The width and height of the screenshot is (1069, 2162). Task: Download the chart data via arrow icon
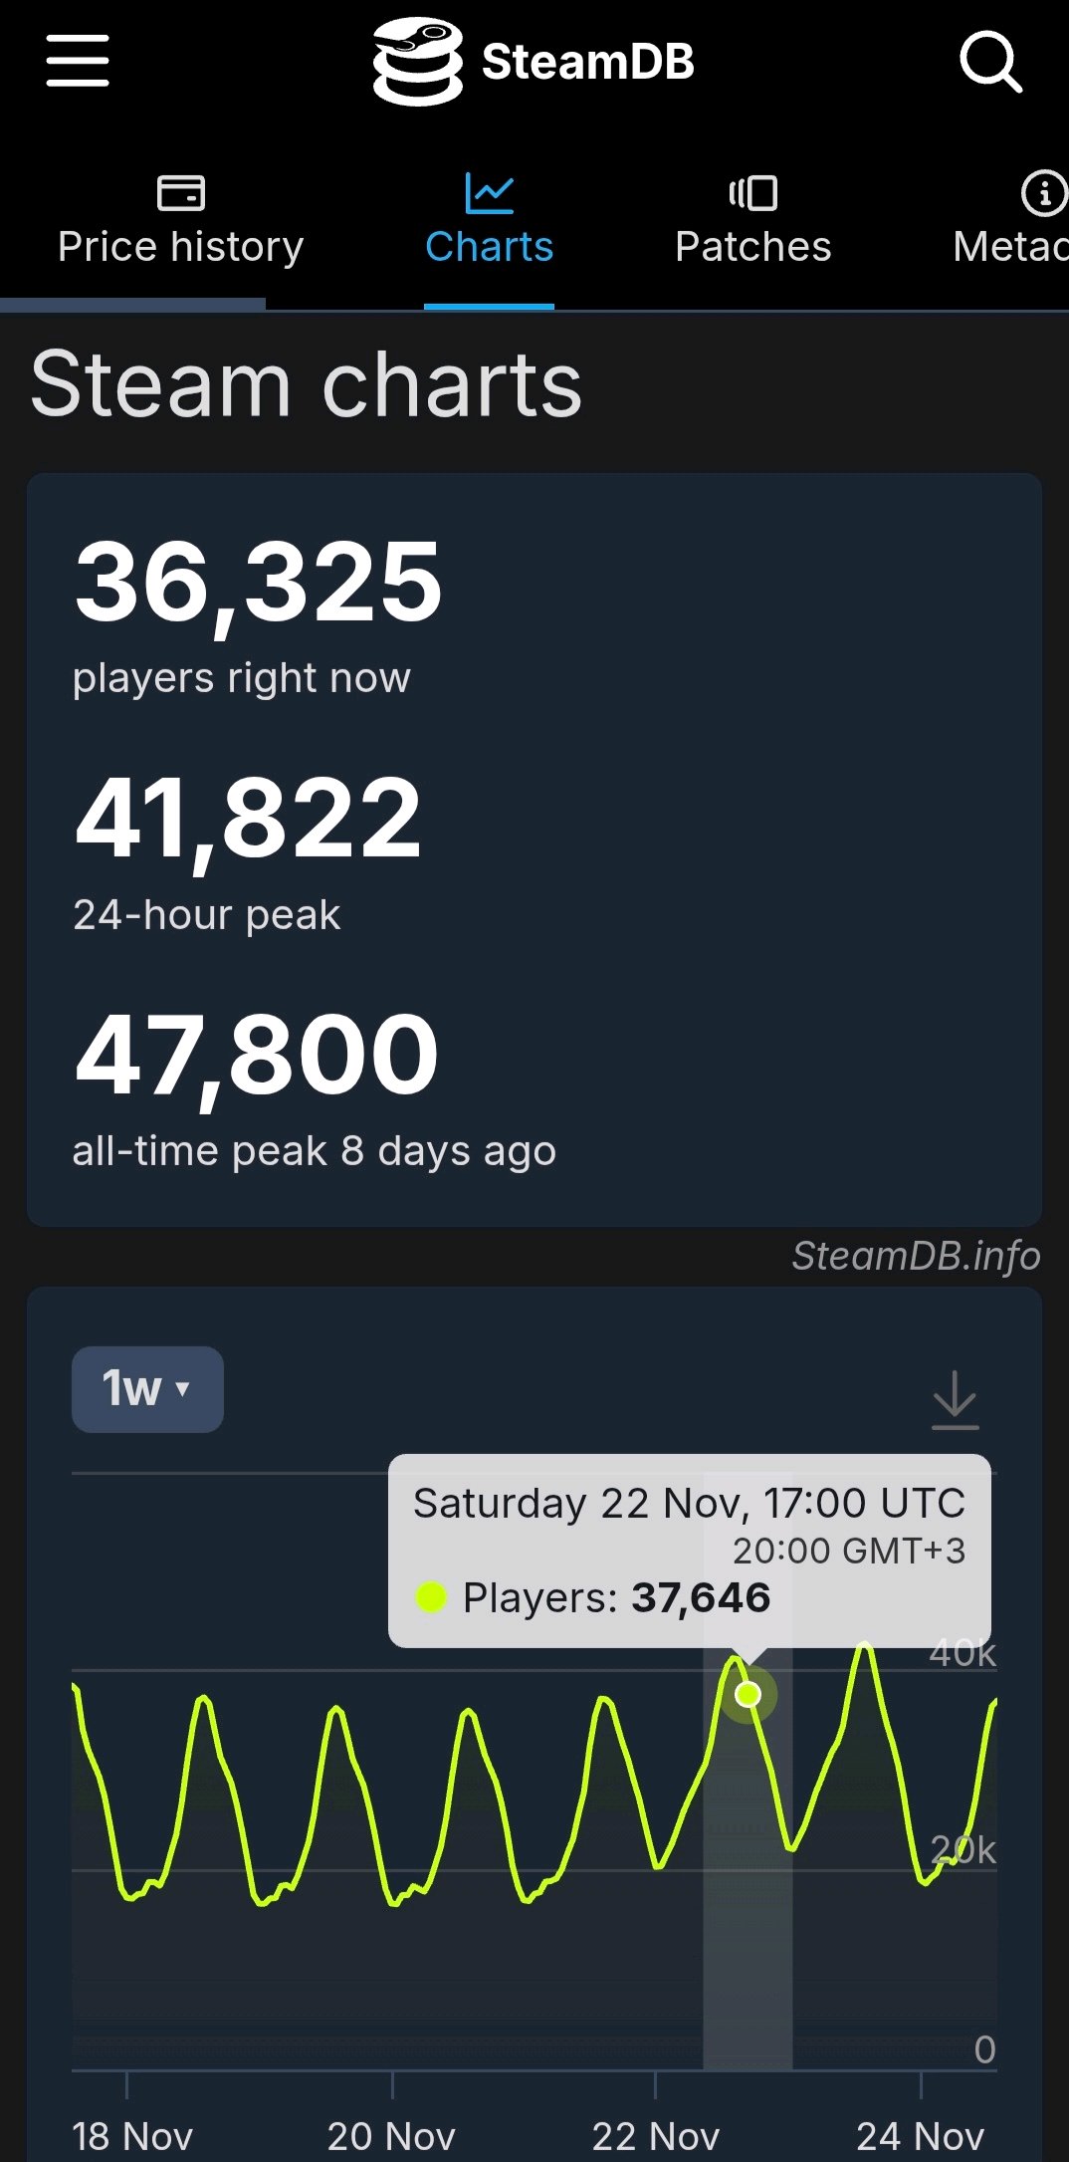click(955, 1399)
